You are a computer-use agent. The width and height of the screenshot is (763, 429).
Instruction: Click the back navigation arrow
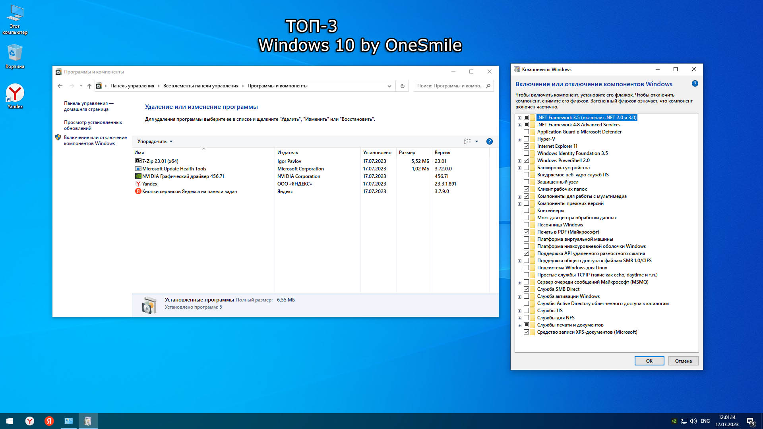click(x=60, y=86)
